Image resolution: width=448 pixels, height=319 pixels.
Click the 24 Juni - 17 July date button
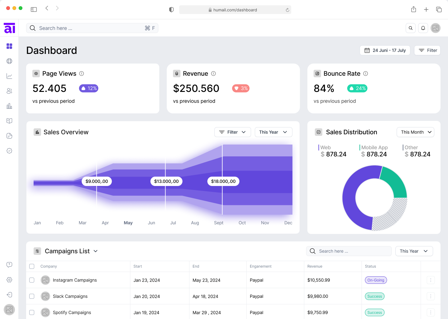point(385,50)
